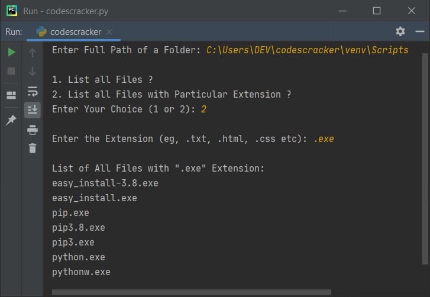Click the Stop process square icon
This screenshot has width=430, height=297.
pyautogui.click(x=11, y=71)
